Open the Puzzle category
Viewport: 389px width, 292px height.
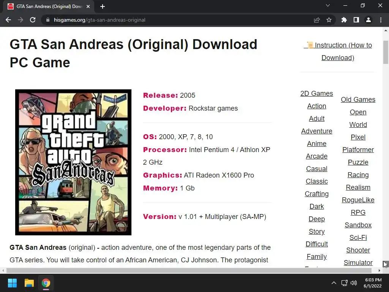coord(358,162)
